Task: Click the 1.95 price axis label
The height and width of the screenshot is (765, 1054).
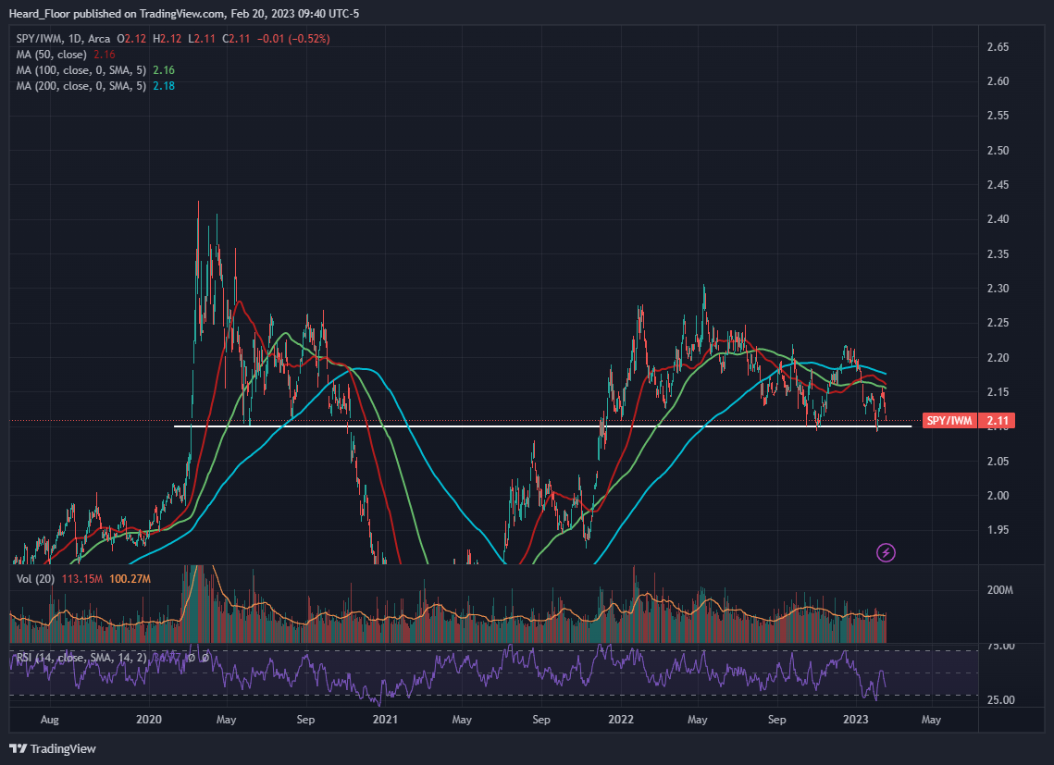Action: [x=998, y=530]
